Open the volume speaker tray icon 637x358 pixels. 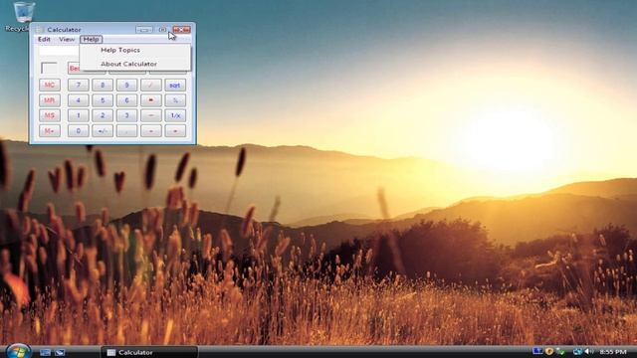point(589,351)
